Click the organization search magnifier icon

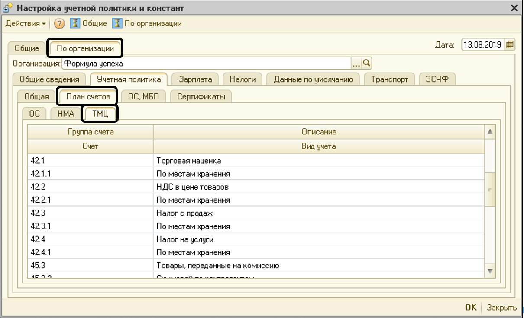[x=367, y=64]
